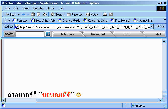Click the vertical scrollbar thumb

[x=164, y=92]
